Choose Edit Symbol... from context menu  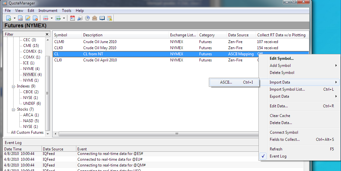[299, 59]
